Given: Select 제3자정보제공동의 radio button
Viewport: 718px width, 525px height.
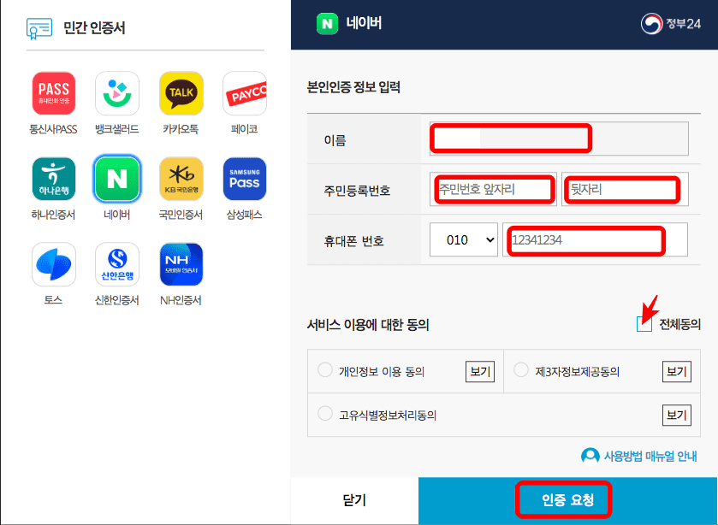Looking at the screenshot, I should click(x=521, y=370).
